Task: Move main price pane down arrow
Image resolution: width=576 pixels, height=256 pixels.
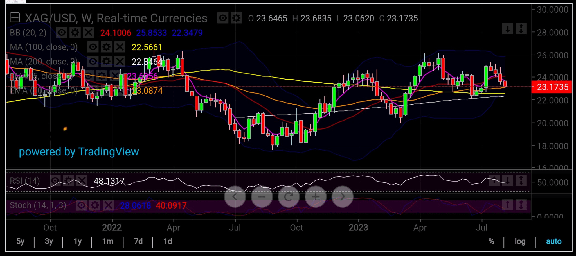Action: click(x=508, y=29)
